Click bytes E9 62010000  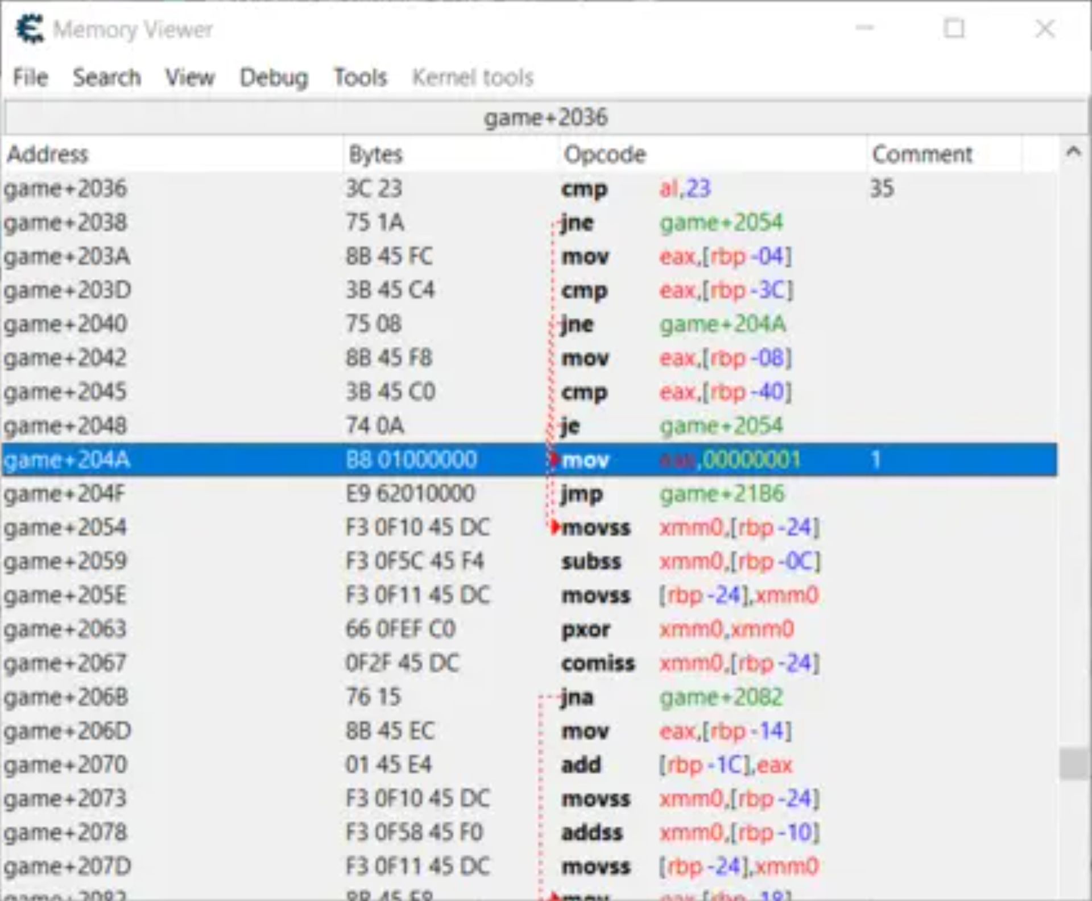410,493
